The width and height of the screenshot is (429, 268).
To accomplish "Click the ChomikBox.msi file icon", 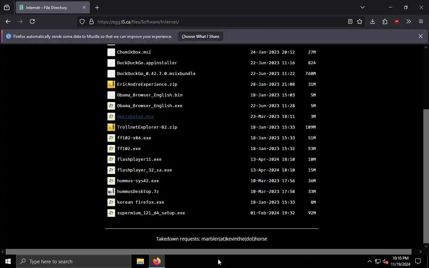I will coord(111,52).
